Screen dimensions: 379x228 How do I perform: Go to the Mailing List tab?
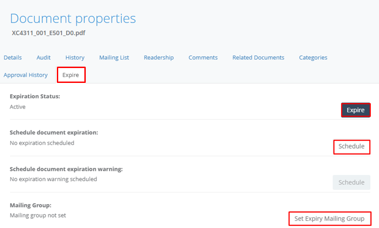click(114, 57)
